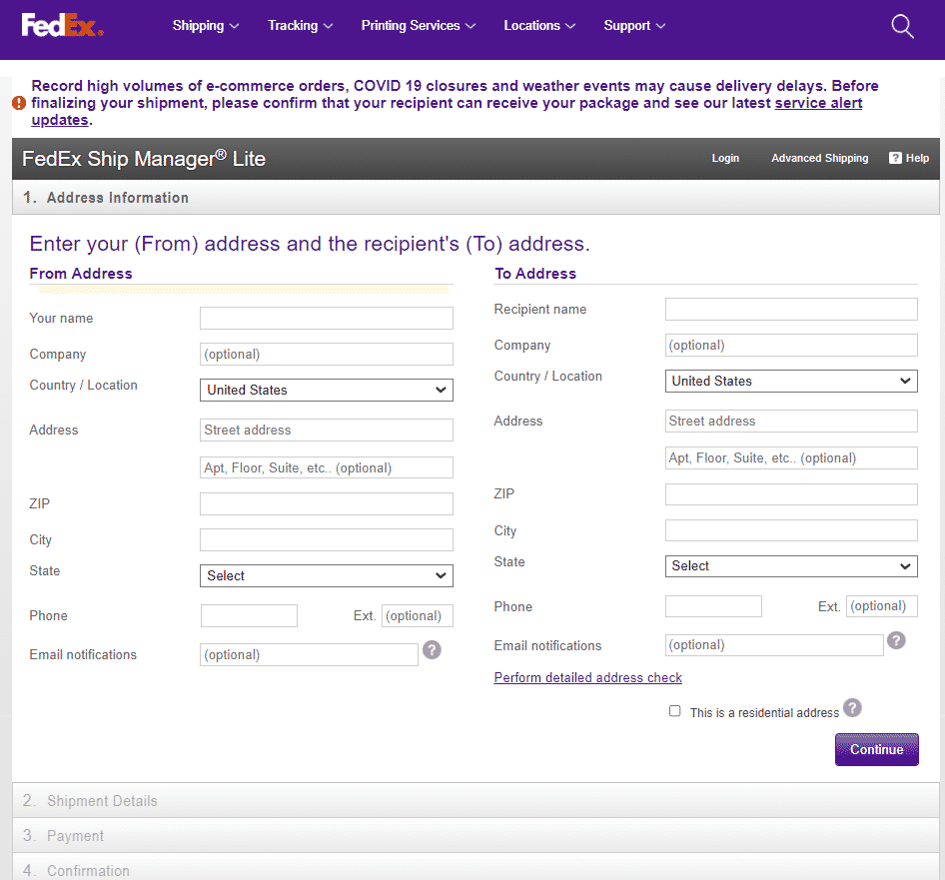This screenshot has height=880, width=945.
Task: Open From Country / Location dropdown
Action: click(327, 390)
